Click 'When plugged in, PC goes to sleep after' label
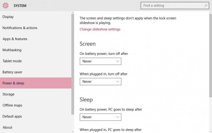 click(x=111, y=130)
